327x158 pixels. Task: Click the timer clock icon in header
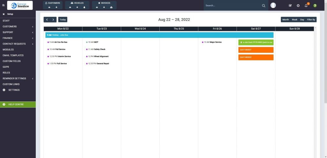coord(298,5)
